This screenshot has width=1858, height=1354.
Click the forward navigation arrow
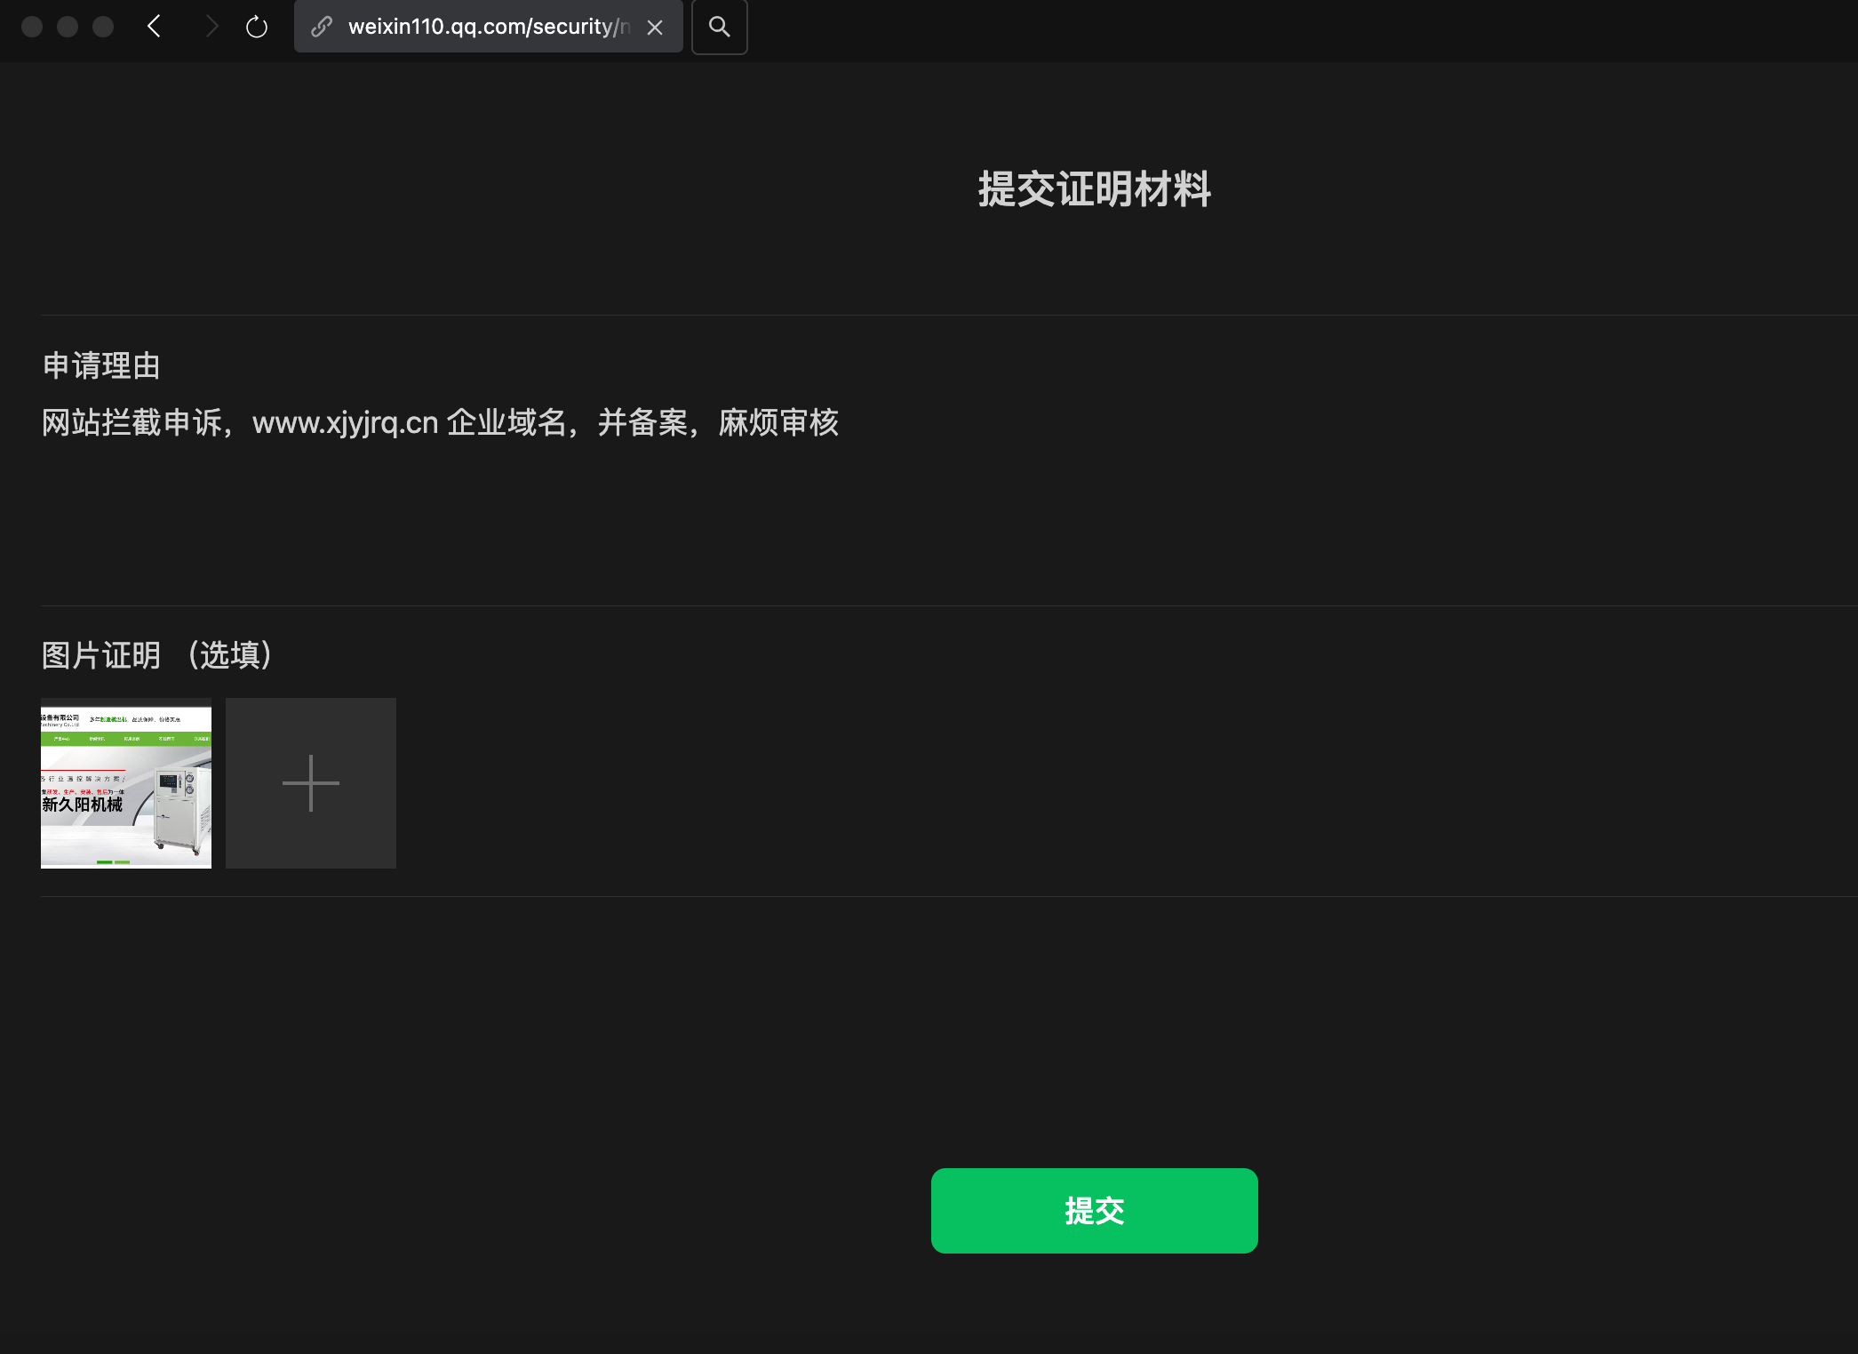click(x=211, y=27)
